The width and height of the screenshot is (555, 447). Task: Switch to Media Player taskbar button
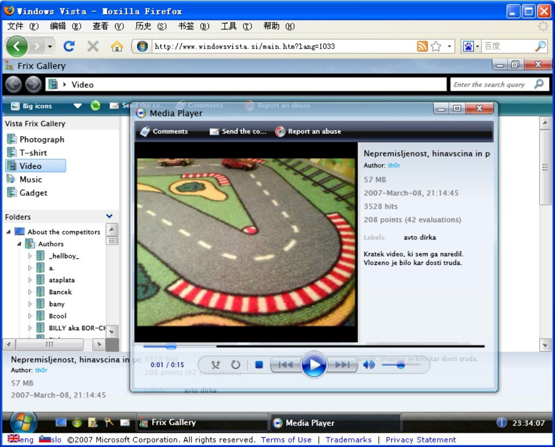pos(336,422)
